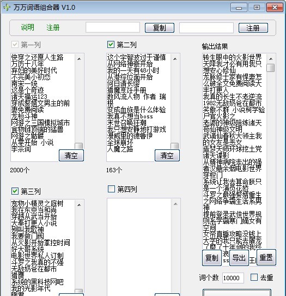Select line 别叫我歌神 in third column
This screenshot has width=286, height=296.
pos(28,229)
